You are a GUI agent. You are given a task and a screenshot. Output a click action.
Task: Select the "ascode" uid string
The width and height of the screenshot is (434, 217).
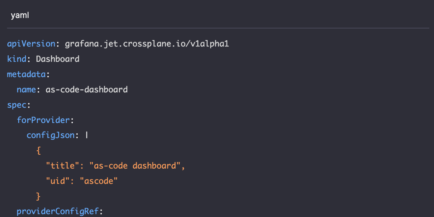pos(99,181)
